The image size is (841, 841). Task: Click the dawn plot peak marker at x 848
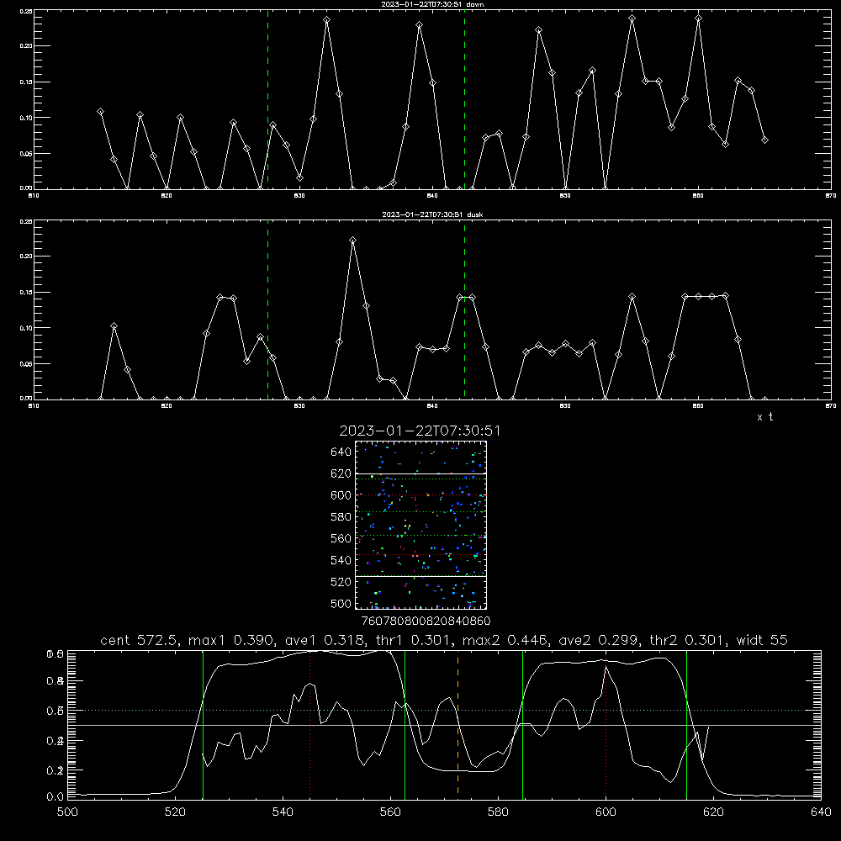click(x=539, y=30)
